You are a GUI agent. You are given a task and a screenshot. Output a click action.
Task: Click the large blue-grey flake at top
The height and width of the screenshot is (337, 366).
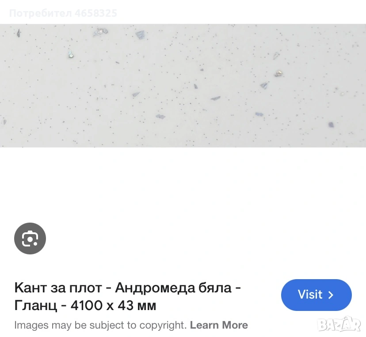pos(141,35)
